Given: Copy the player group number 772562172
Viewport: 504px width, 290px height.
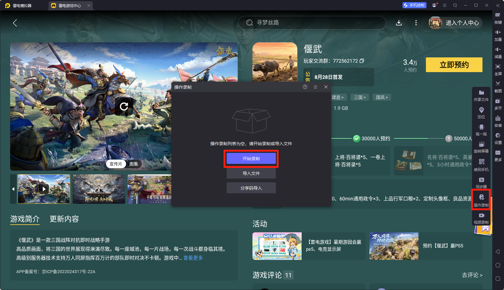Looking at the screenshot, I should click(362, 61).
